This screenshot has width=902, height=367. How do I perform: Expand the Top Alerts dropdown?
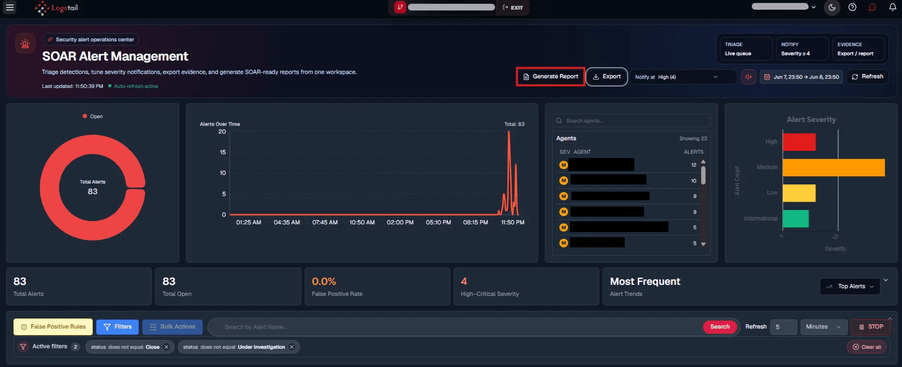pos(850,286)
